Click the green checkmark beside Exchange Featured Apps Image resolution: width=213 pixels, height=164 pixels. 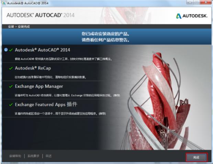click(x=11, y=104)
